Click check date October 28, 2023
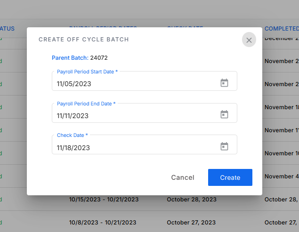Screen dimensions: 299x232 [192, 200]
